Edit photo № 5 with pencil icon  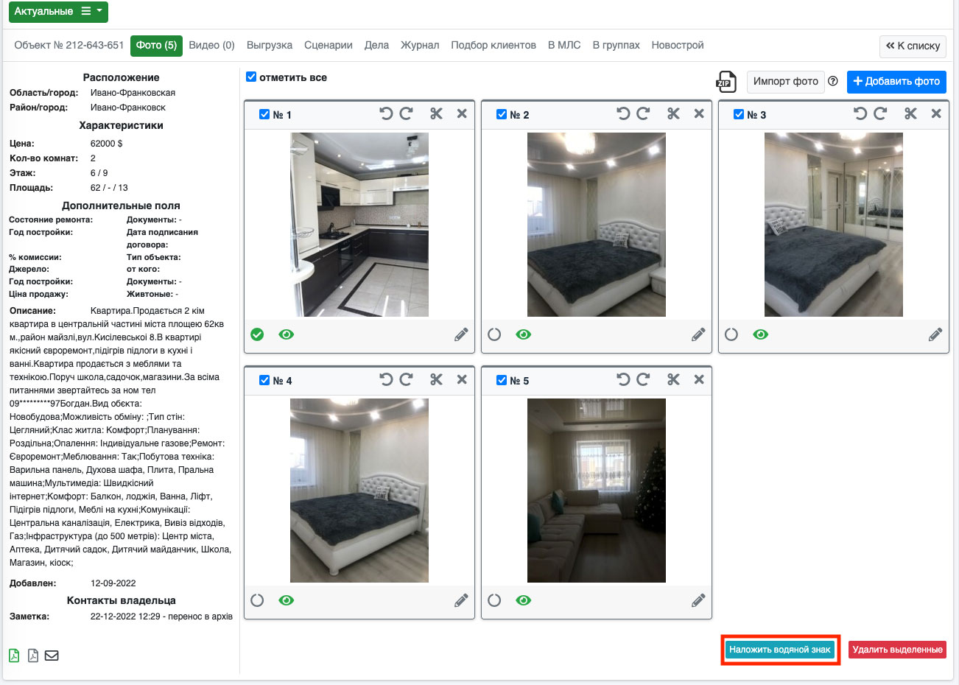[698, 601]
